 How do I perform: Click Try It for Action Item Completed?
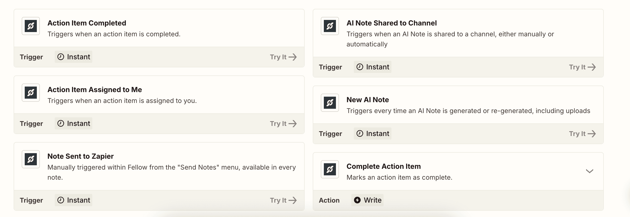(x=283, y=57)
